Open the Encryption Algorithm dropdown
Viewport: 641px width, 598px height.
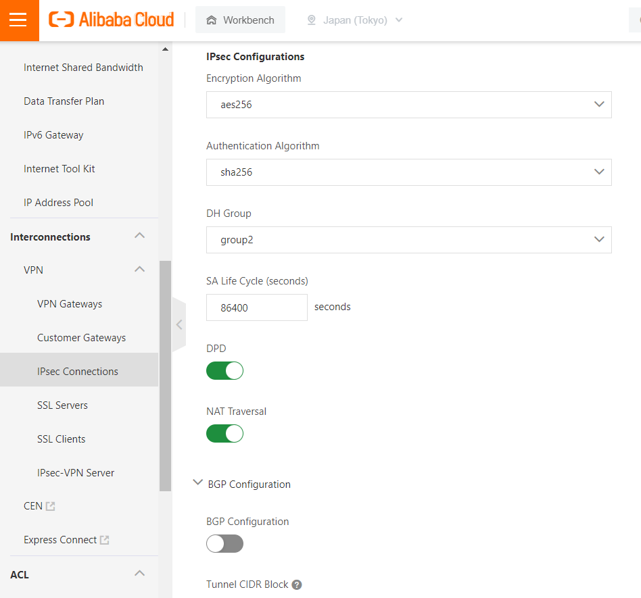tap(408, 105)
